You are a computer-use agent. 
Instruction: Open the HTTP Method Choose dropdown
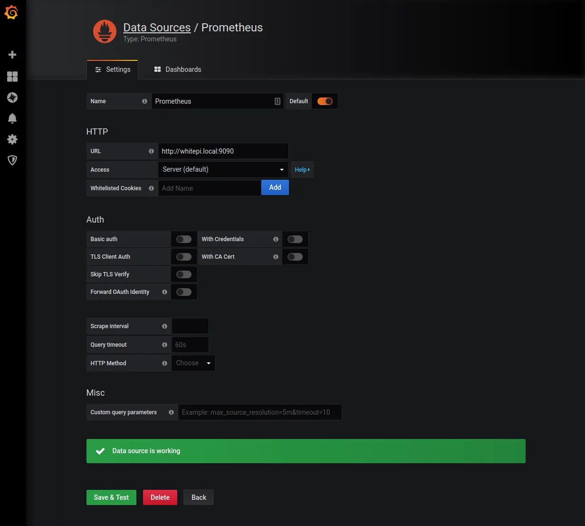[x=193, y=363]
